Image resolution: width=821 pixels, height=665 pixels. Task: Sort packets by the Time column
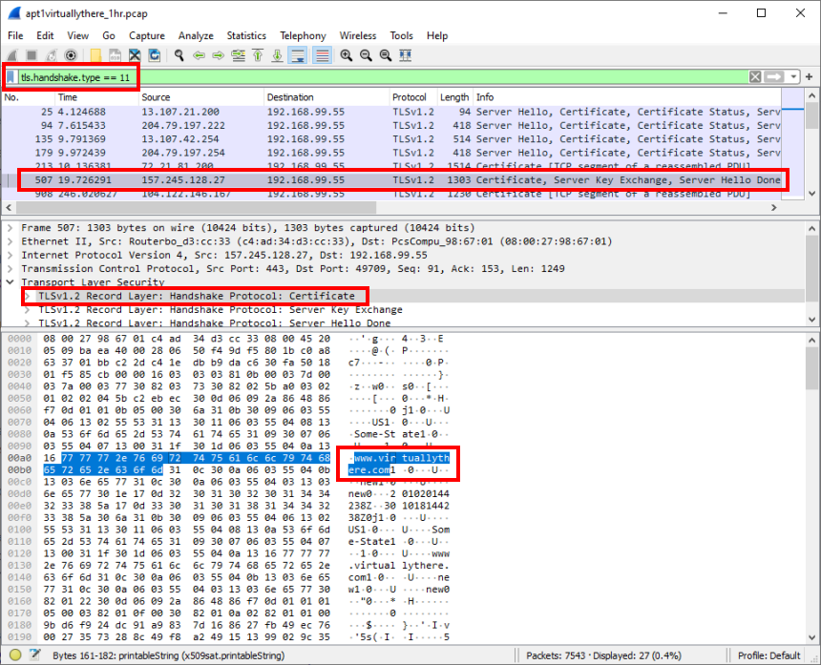point(96,97)
